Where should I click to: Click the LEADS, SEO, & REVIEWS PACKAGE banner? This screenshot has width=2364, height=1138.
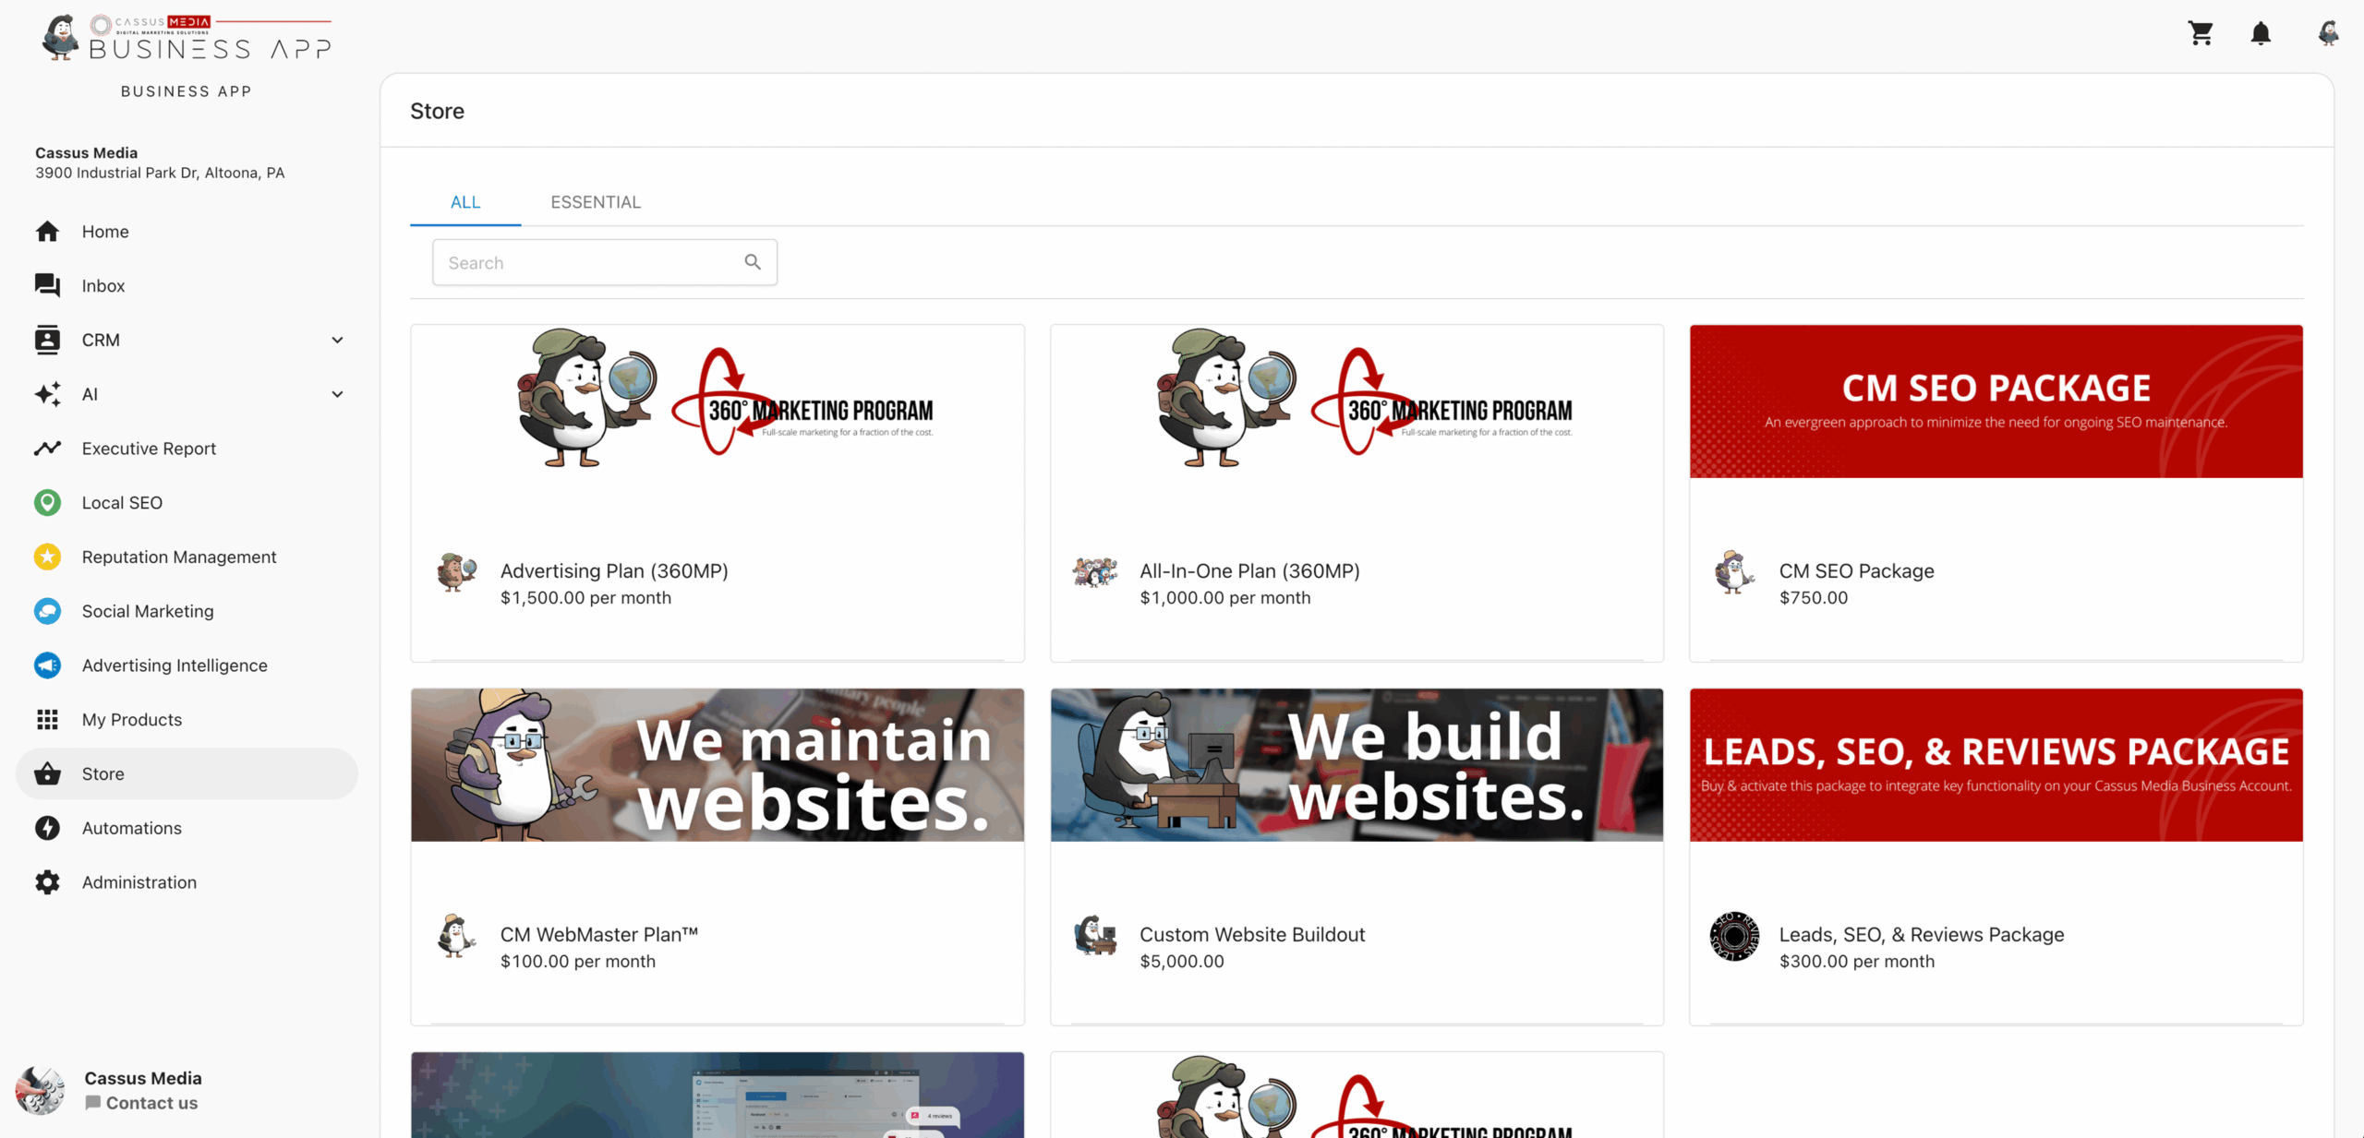point(1996,765)
